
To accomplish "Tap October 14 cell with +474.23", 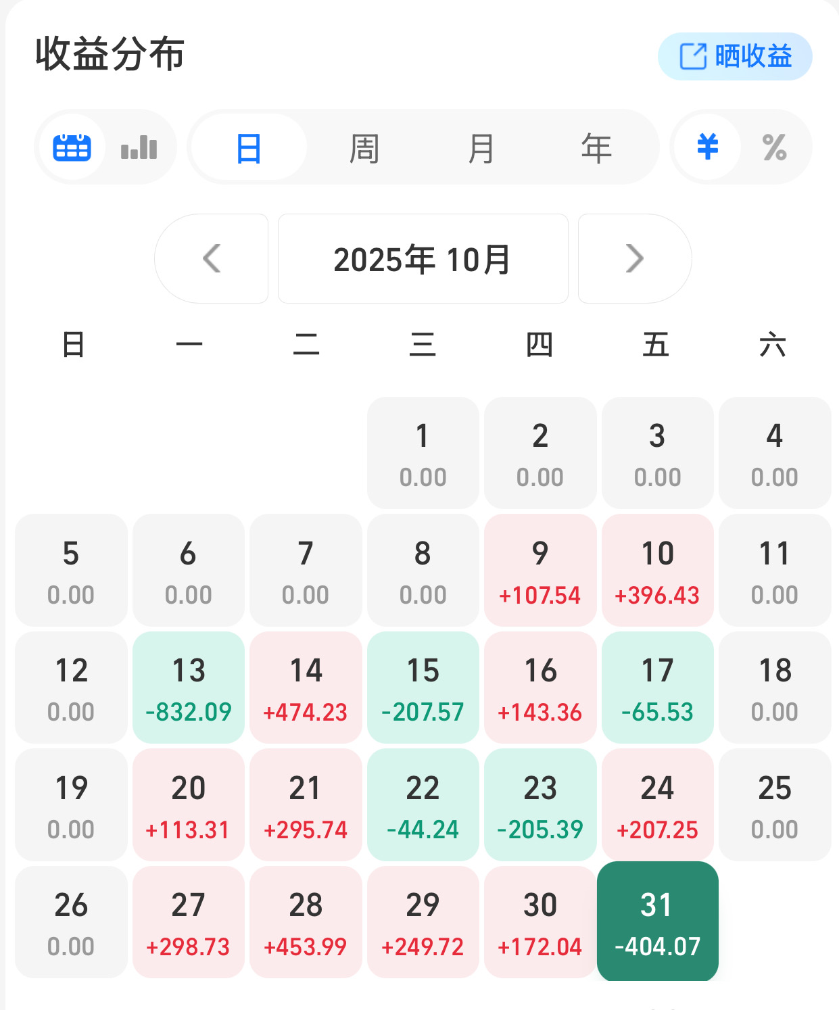I will tap(306, 688).
